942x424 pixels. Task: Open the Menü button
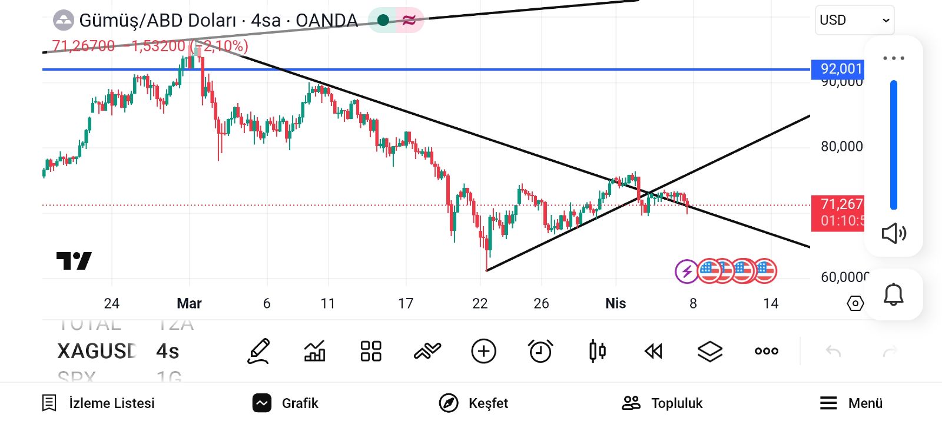click(x=851, y=403)
